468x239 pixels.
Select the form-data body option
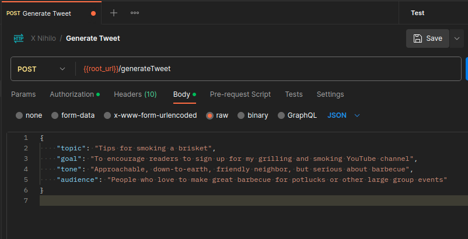click(55, 115)
